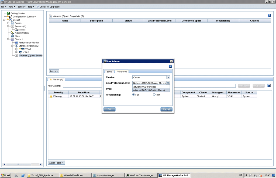Click the Filter Alarms text field
276x178 pixels.
pyautogui.click(x=149, y=86)
